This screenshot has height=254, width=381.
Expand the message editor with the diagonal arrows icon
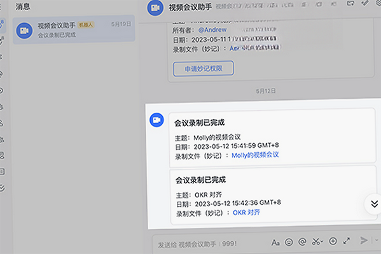tap(347, 241)
